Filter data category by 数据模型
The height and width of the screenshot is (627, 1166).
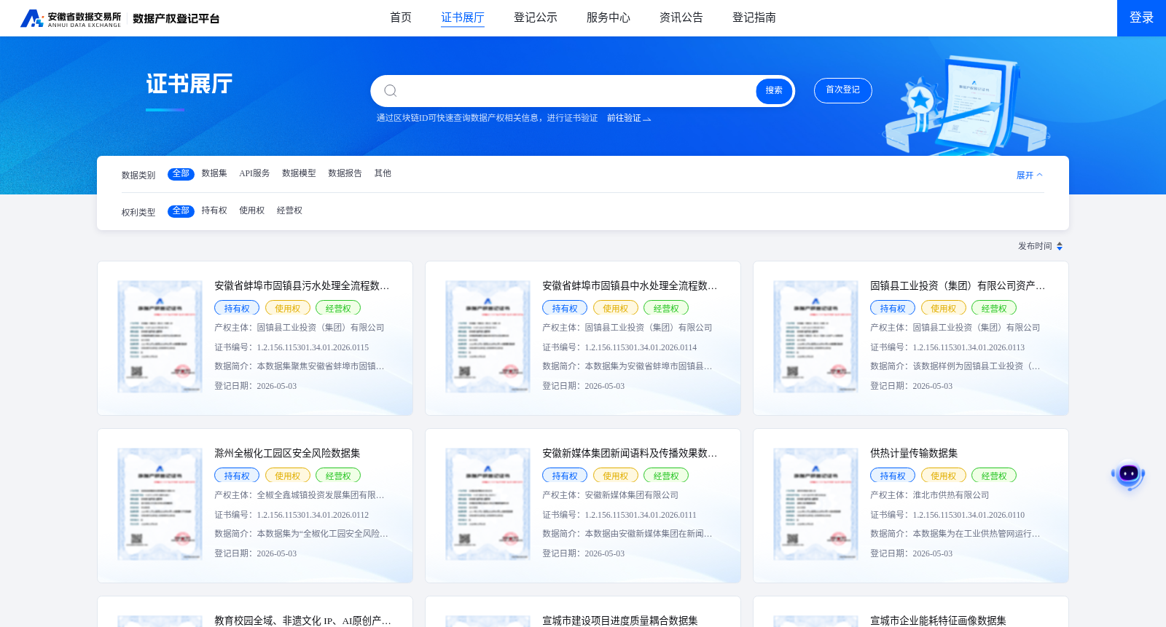tap(299, 173)
